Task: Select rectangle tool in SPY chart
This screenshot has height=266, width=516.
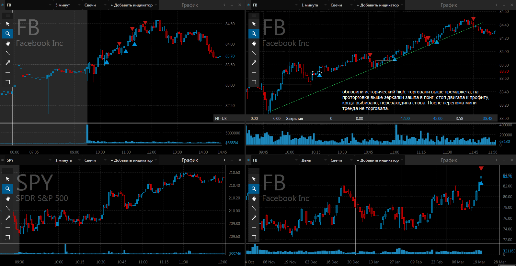Action: pyautogui.click(x=8, y=237)
